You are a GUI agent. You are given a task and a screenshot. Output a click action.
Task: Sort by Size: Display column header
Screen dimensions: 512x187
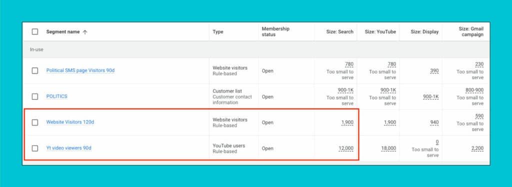tap(424, 32)
